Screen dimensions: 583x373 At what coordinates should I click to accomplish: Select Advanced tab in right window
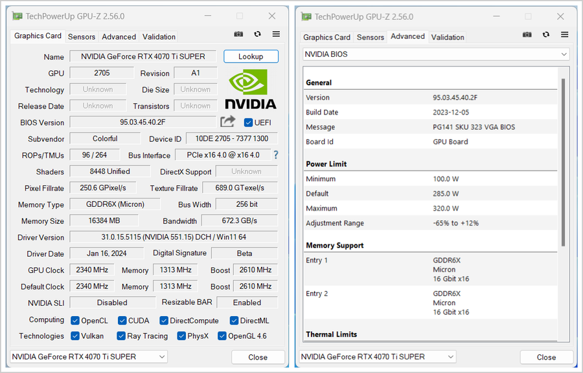(x=407, y=36)
